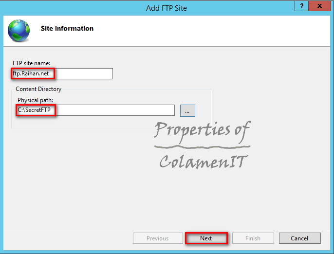Click the Site Information heading
334x254 pixels.
(x=67, y=29)
